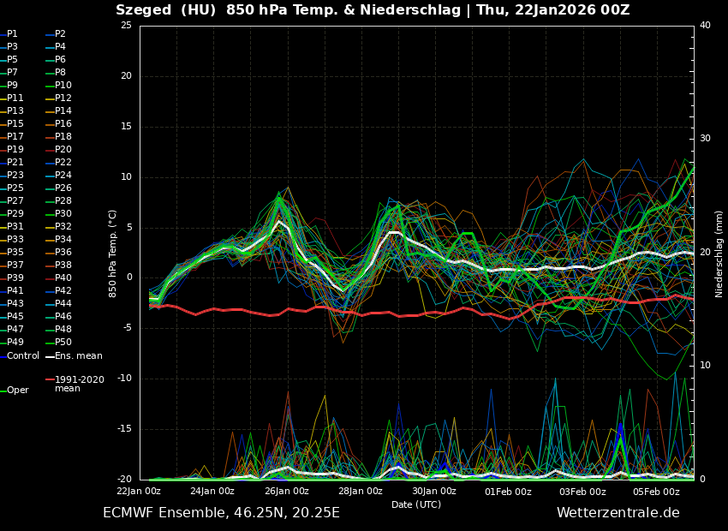Image resolution: width=728 pixels, height=531 pixels.
Task: Select the Ens. mean legend entry
Action: [x=78, y=355]
